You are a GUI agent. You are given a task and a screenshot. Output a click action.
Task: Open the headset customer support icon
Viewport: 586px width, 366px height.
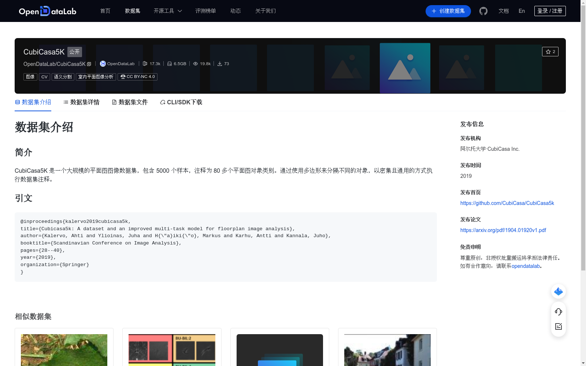pos(559,312)
